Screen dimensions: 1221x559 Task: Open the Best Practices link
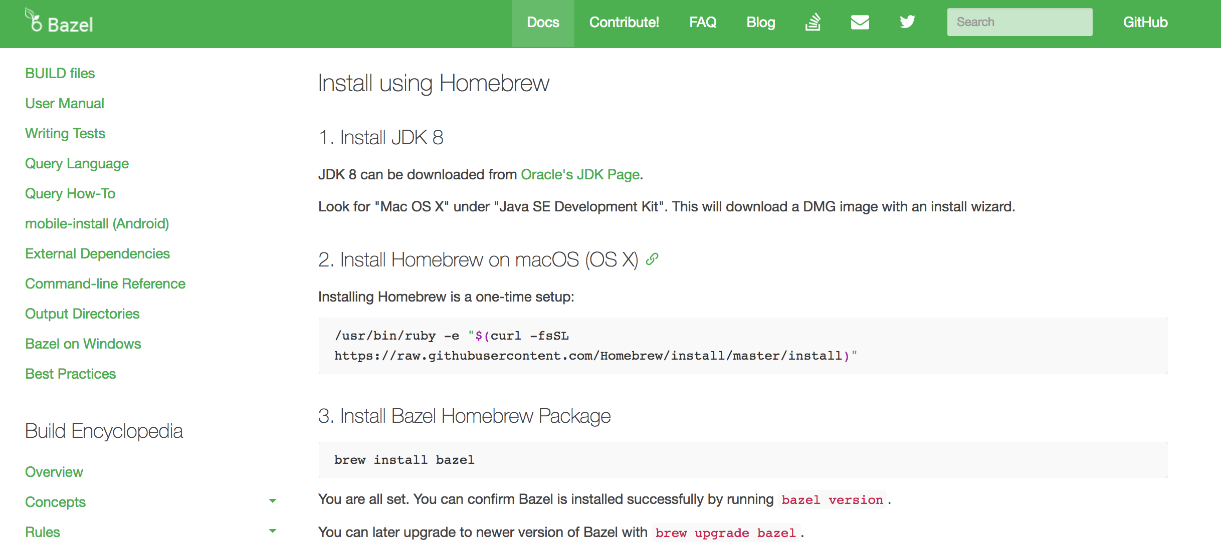(x=70, y=374)
